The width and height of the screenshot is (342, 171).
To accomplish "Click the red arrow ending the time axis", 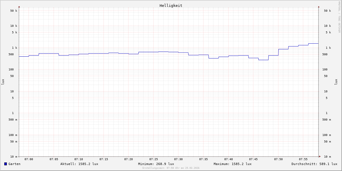I will tap(320, 156).
